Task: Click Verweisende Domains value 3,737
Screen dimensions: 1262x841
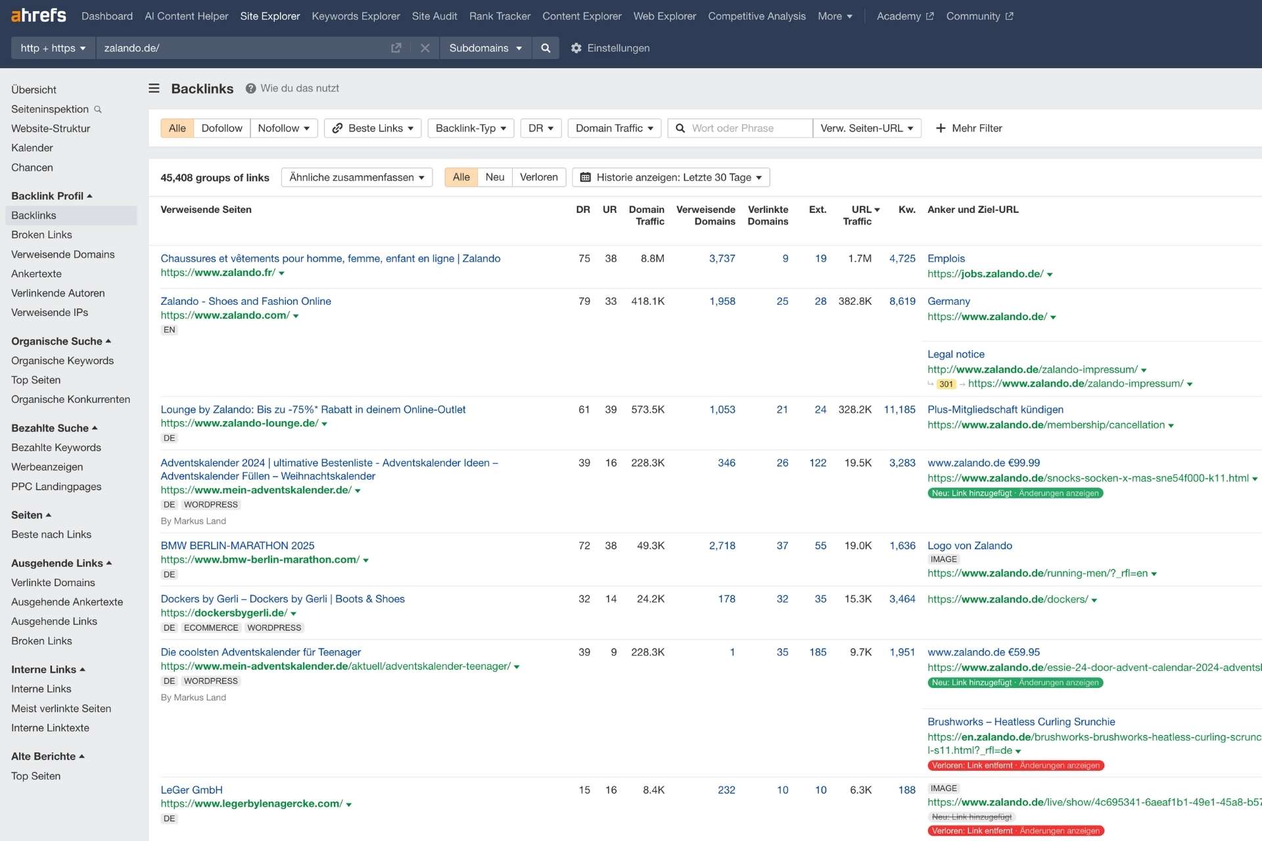Action: click(x=722, y=258)
